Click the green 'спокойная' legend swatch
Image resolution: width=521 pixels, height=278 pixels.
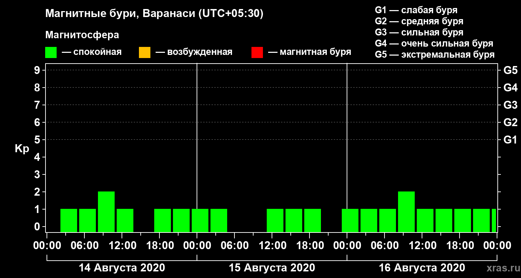click(x=51, y=52)
